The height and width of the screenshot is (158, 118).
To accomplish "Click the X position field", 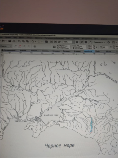I will click(65, 46).
